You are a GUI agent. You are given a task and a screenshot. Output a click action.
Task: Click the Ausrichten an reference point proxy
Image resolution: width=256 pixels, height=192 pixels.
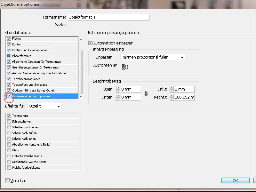pos(124,67)
